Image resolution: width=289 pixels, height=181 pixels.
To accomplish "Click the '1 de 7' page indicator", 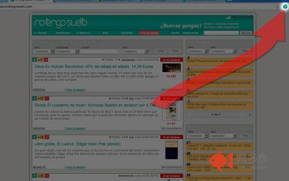I will tap(216, 114).
